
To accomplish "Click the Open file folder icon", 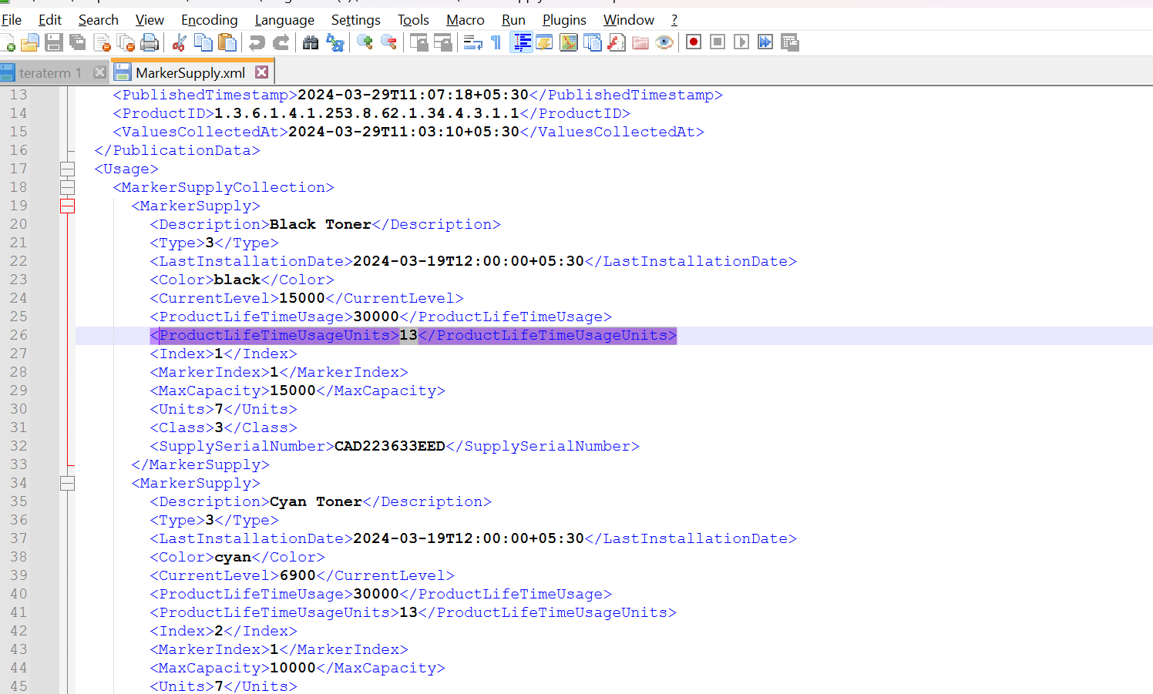I will tap(30, 42).
